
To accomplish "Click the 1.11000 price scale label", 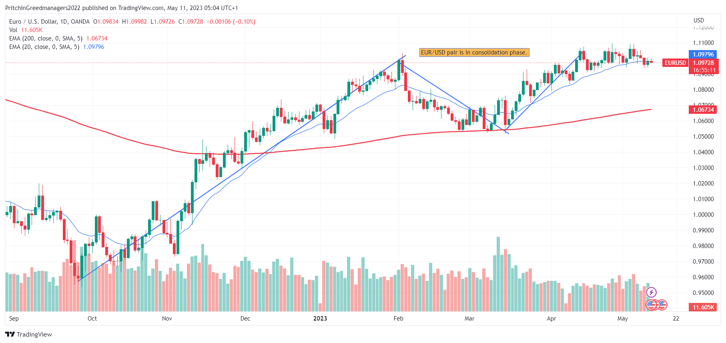I will [x=704, y=43].
